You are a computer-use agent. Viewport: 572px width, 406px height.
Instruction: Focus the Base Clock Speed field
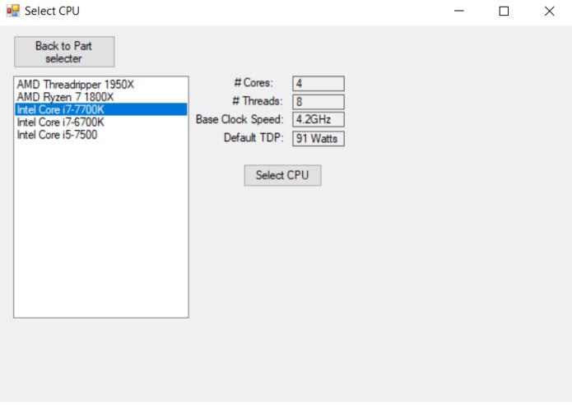click(x=319, y=119)
